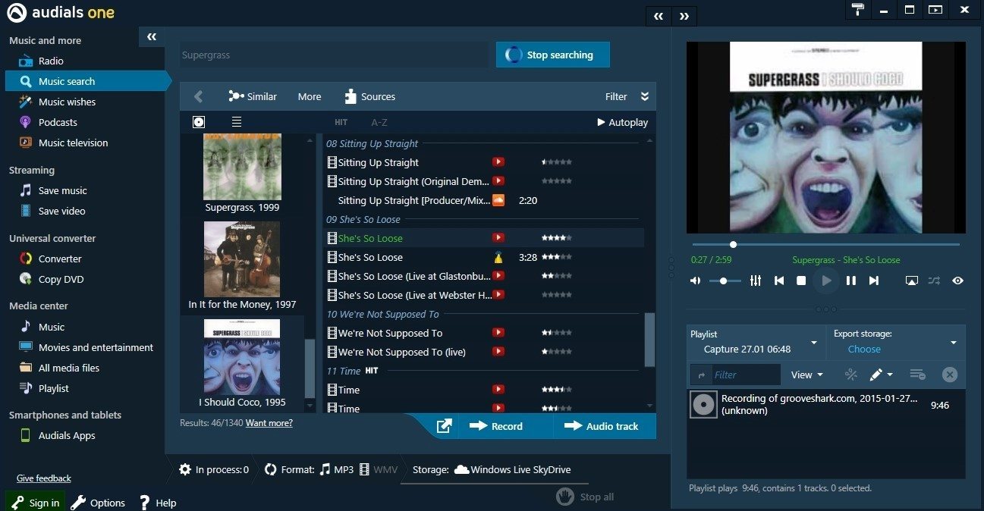
Task: Toggle Autoplay for search results
Action: 622,122
